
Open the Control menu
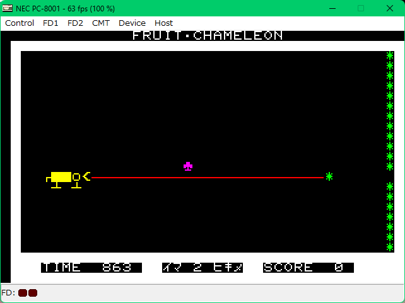[20, 23]
